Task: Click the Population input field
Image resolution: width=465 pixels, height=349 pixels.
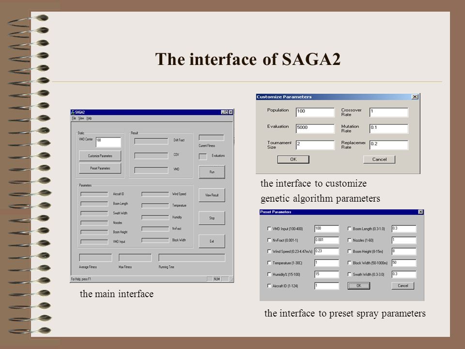Action: (x=315, y=112)
